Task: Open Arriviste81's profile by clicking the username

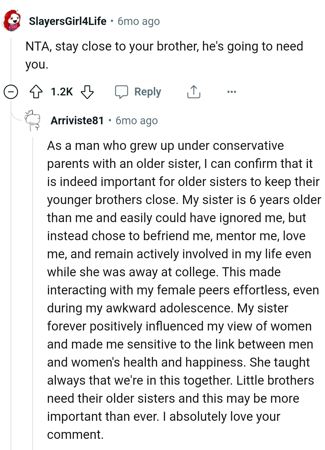Action: [77, 120]
